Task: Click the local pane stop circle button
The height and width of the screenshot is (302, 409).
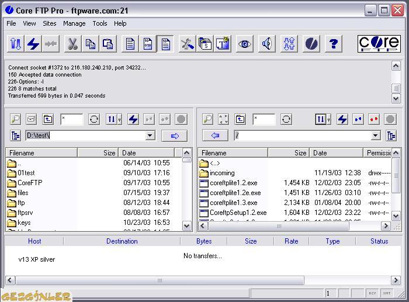Action: pos(181,119)
